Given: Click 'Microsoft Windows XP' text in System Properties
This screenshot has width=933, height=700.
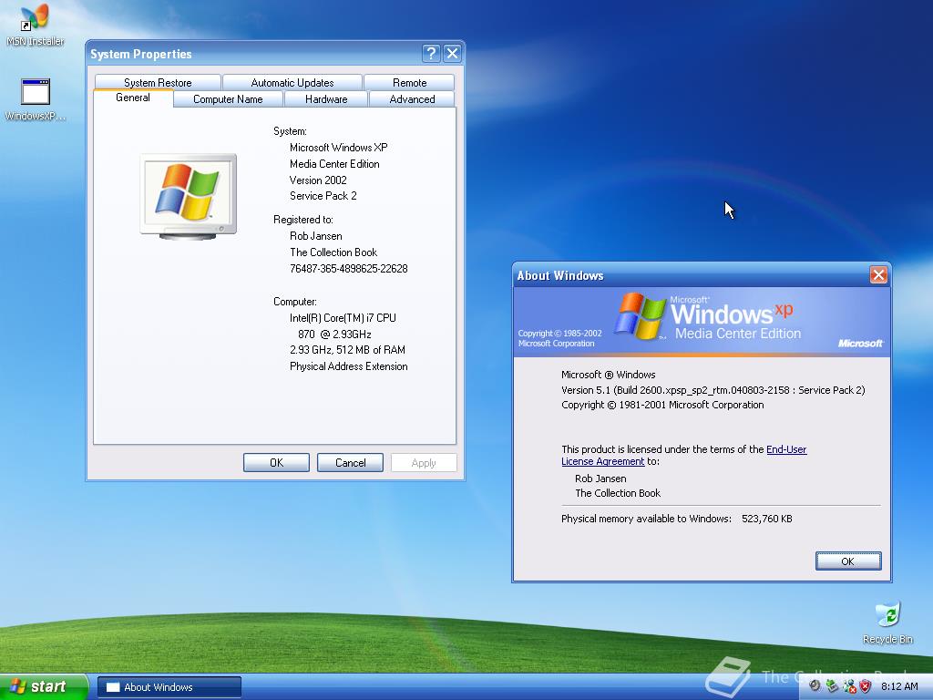Looking at the screenshot, I should (339, 148).
